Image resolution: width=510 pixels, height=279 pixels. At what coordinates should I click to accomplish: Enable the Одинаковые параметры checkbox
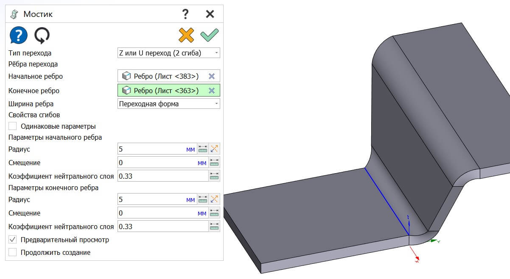tap(13, 126)
